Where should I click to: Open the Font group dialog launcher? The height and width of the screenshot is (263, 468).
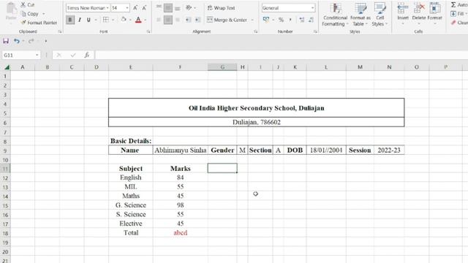coord(148,31)
